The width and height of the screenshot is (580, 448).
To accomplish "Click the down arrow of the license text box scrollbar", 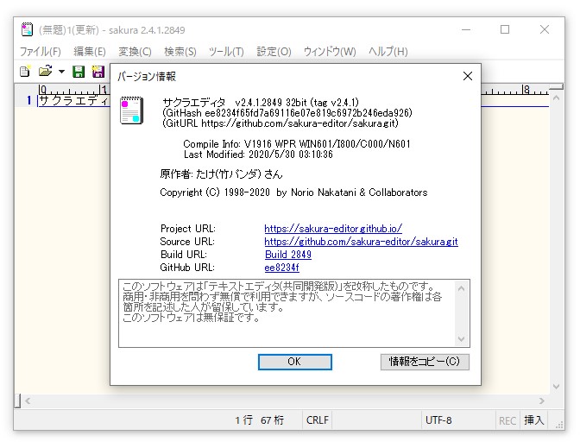I will click(461, 339).
